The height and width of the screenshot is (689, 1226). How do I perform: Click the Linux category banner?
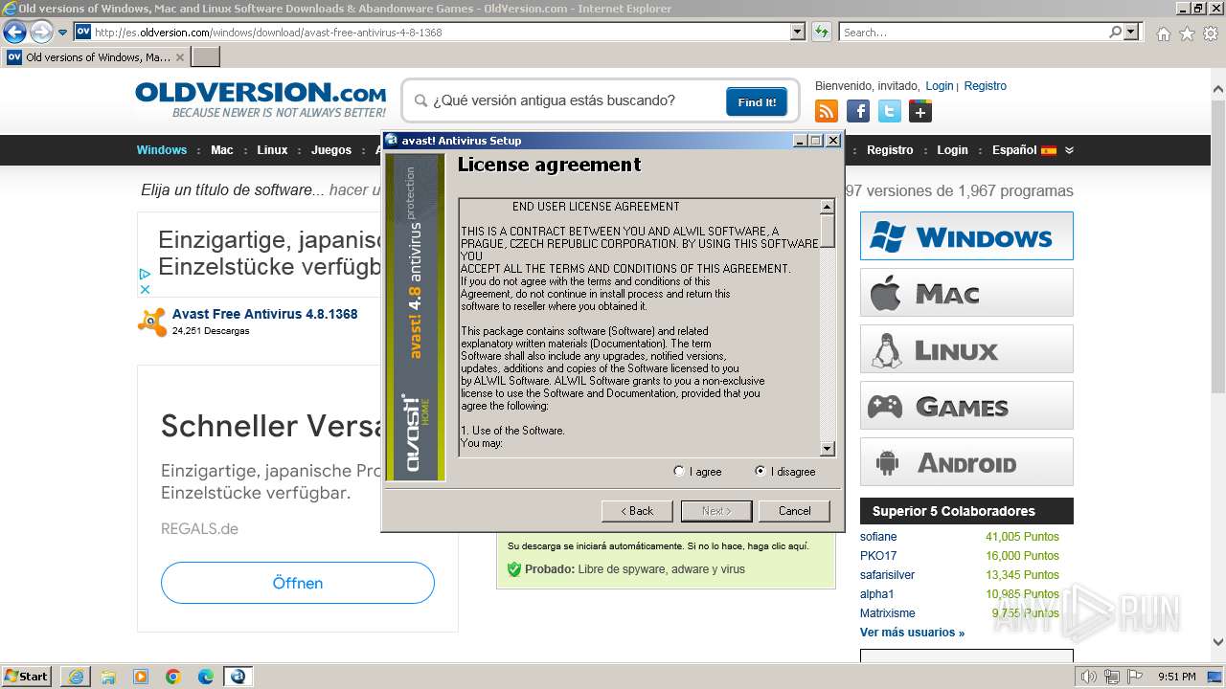pos(966,348)
